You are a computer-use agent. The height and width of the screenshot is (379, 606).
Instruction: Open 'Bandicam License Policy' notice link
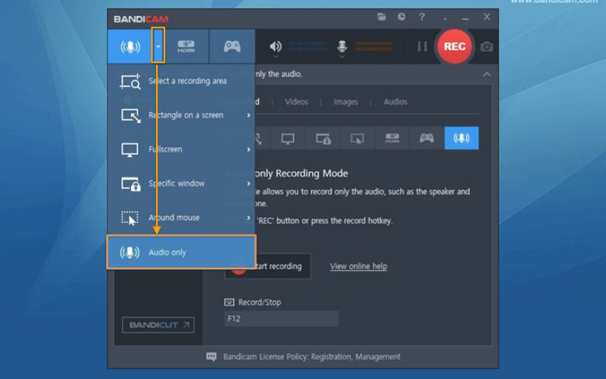click(311, 356)
